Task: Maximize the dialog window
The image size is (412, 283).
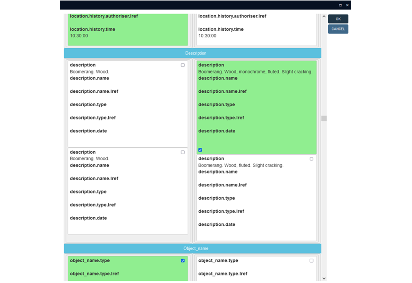Action: [x=340, y=5]
